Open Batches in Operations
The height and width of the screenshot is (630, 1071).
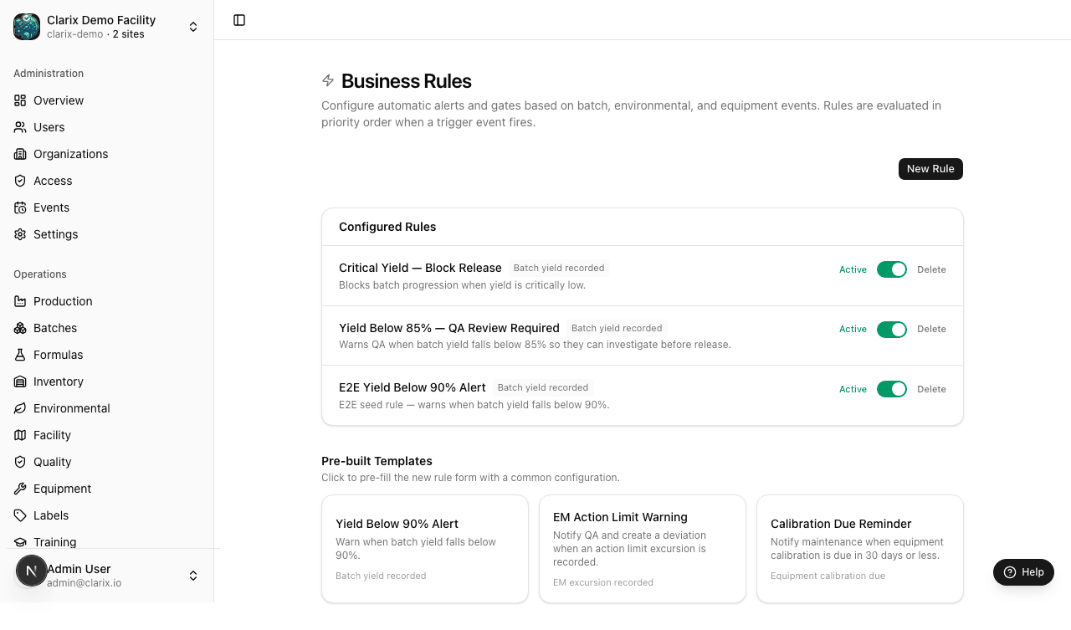coord(106,328)
